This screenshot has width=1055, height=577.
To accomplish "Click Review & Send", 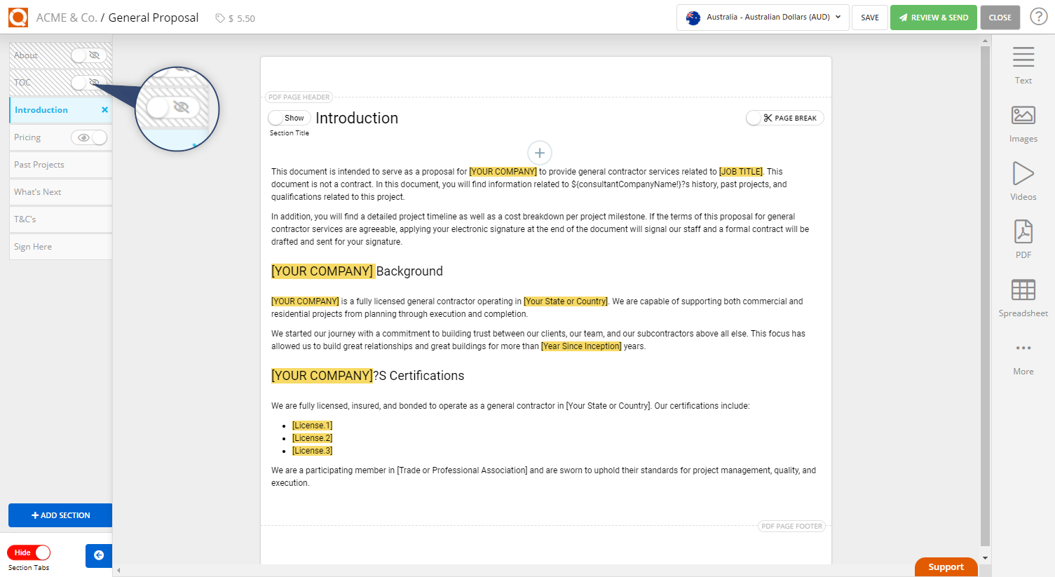I will click(x=933, y=17).
